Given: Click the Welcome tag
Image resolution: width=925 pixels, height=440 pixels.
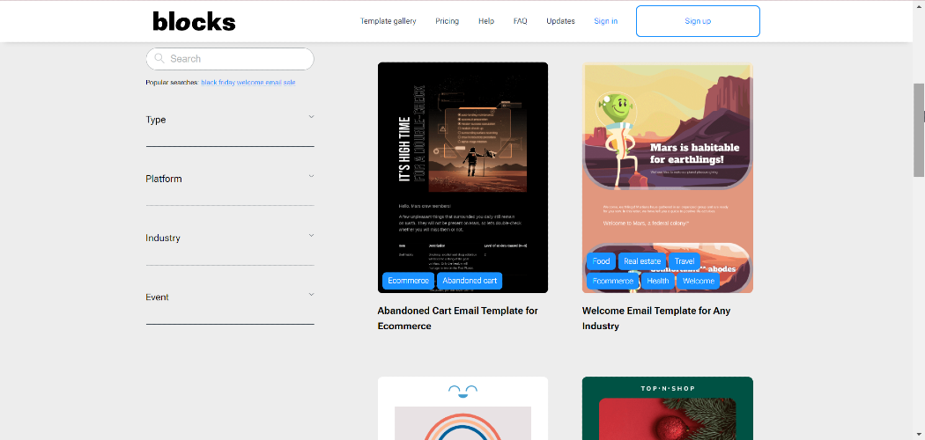Looking at the screenshot, I should click(699, 281).
